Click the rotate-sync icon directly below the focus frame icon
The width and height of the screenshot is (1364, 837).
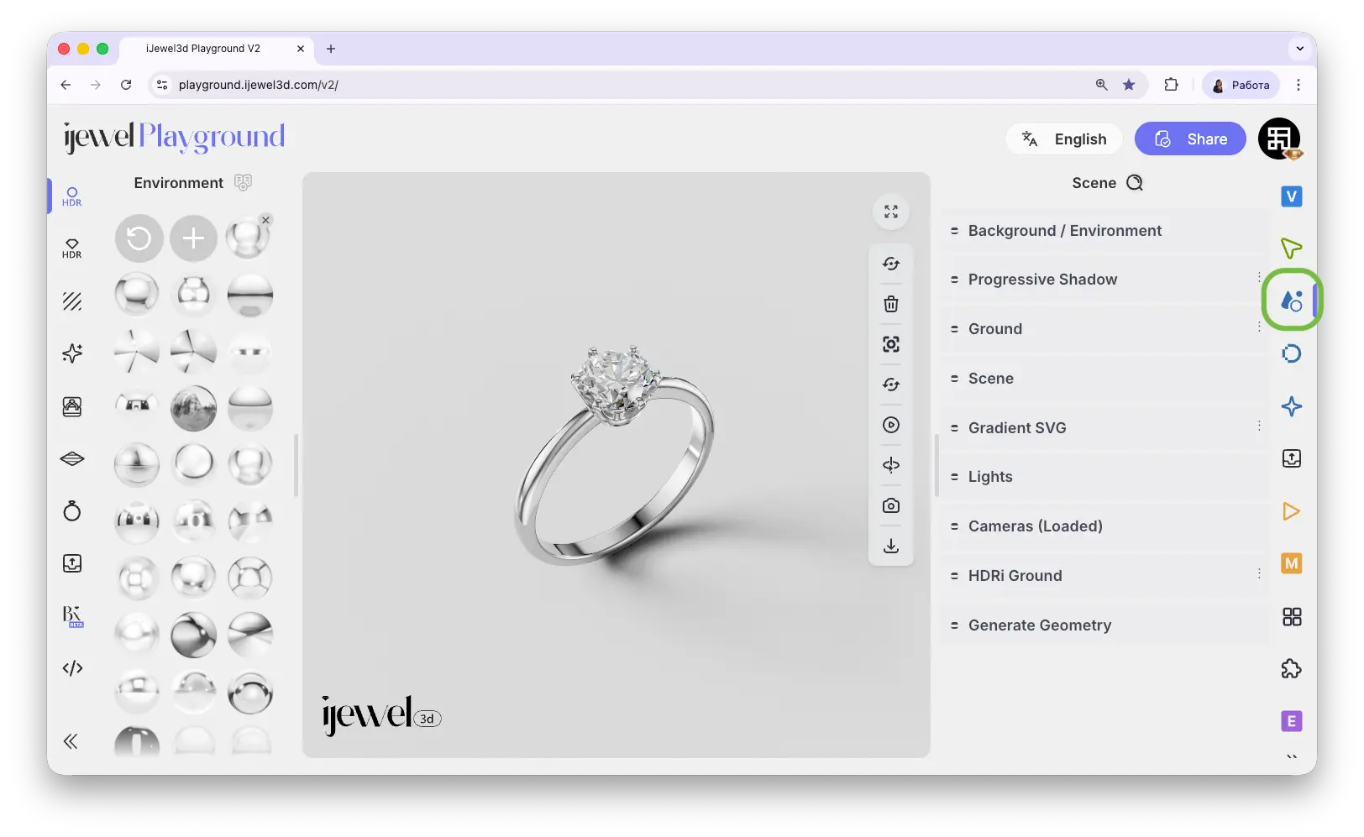(x=891, y=384)
